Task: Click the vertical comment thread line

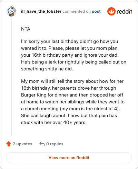Action: click(x=11, y=76)
